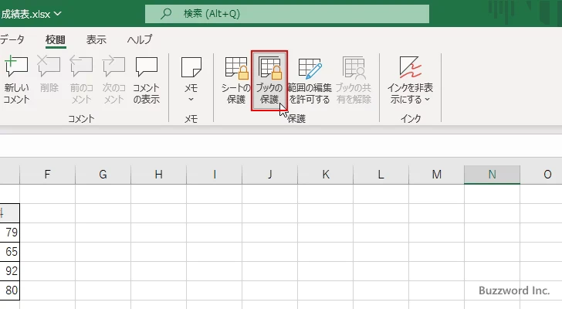Click the search magnifier icon
Viewport: 562px width, 309px height.
pos(165,14)
